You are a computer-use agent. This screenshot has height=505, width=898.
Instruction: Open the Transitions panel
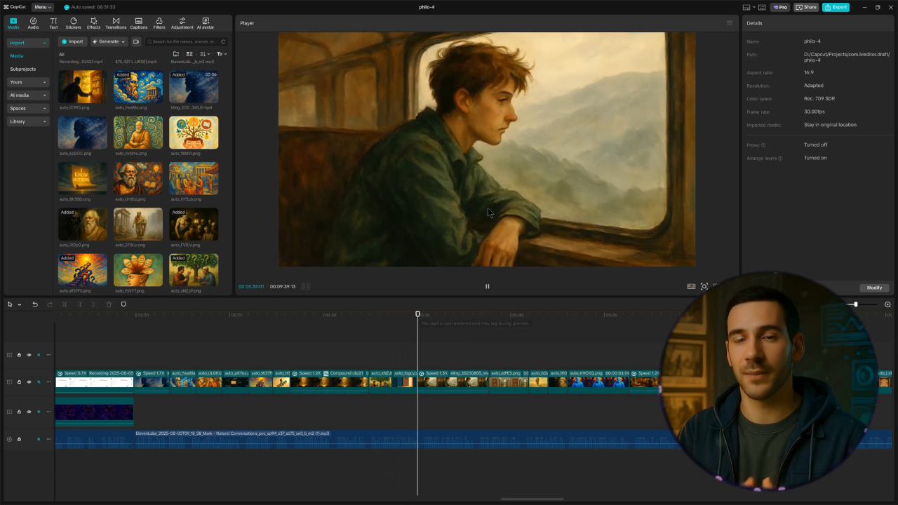tap(116, 23)
